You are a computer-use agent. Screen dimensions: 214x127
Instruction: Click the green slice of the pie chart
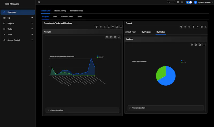[x=161, y=72]
